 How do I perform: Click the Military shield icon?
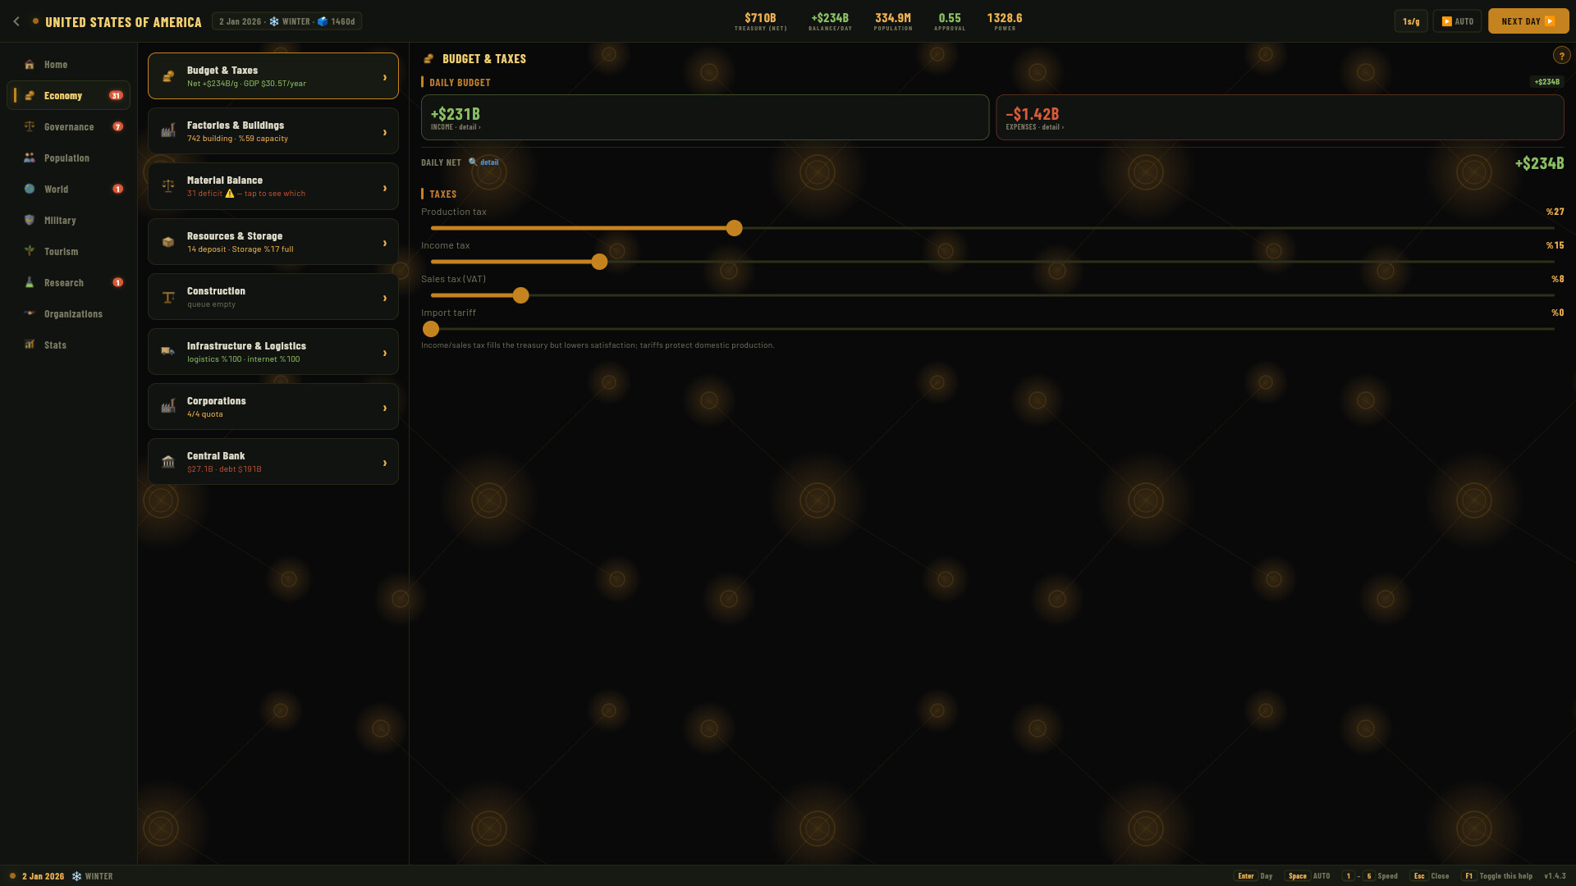pyautogui.click(x=30, y=221)
